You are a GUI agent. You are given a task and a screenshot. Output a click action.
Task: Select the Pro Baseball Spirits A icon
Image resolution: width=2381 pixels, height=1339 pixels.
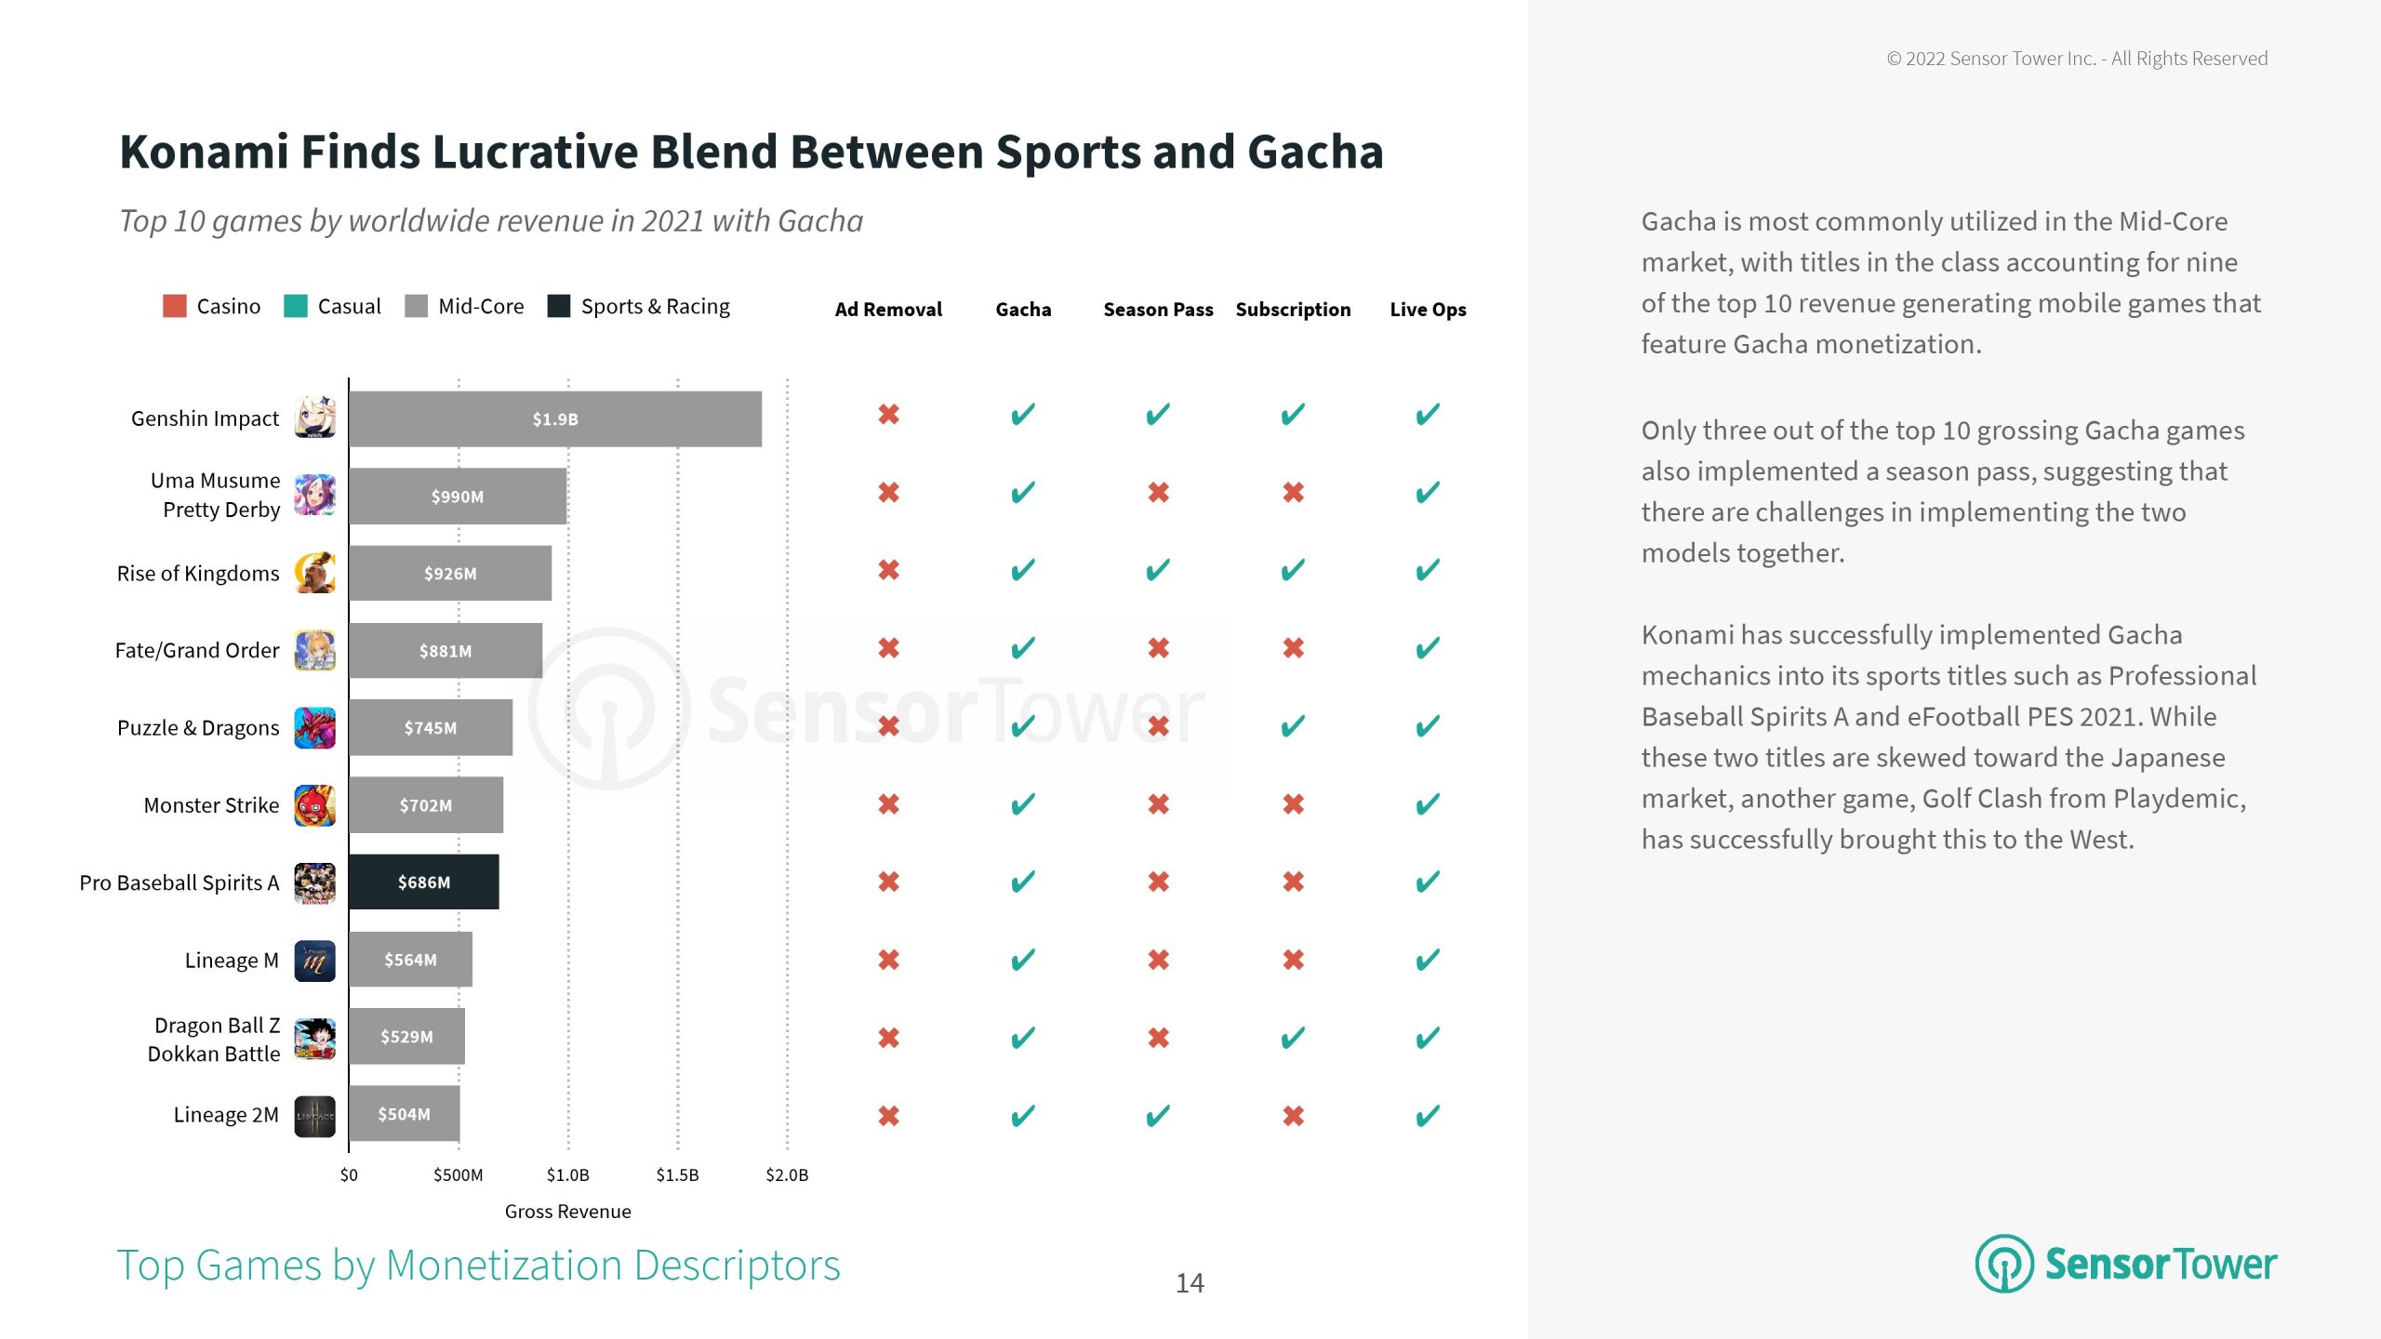coord(314,882)
